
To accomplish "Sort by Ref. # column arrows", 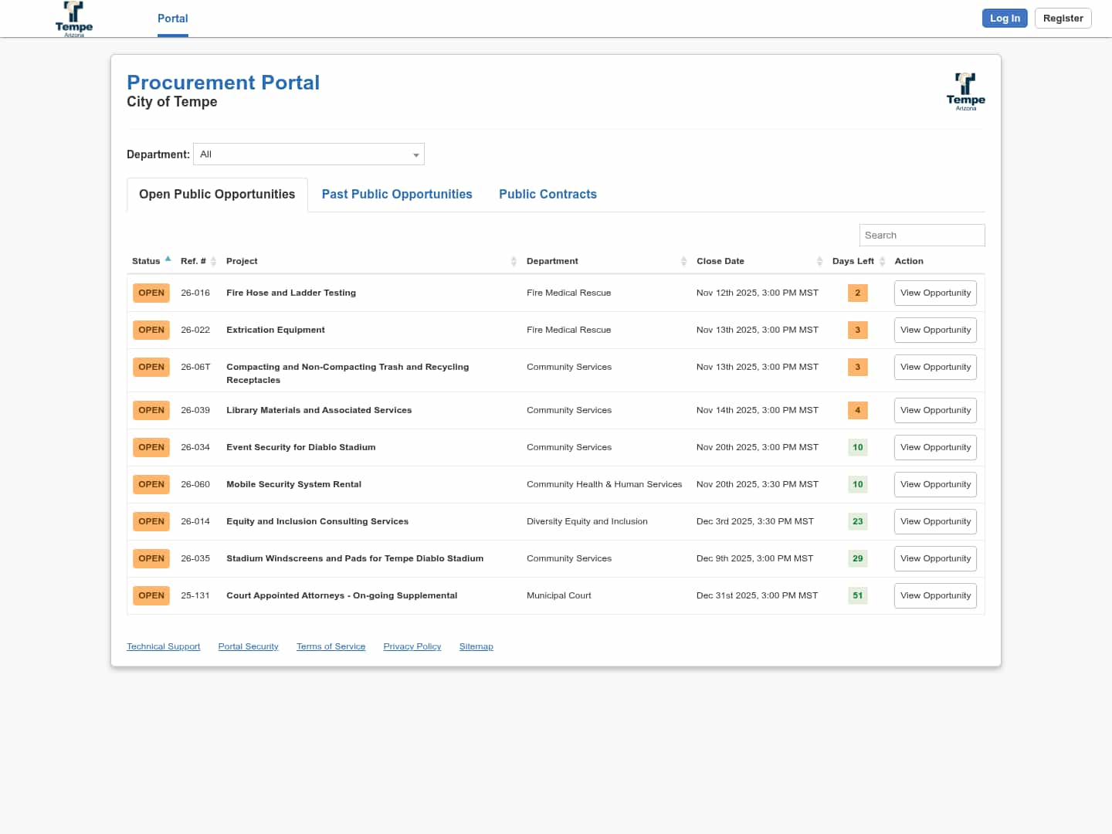I will [x=213, y=262].
